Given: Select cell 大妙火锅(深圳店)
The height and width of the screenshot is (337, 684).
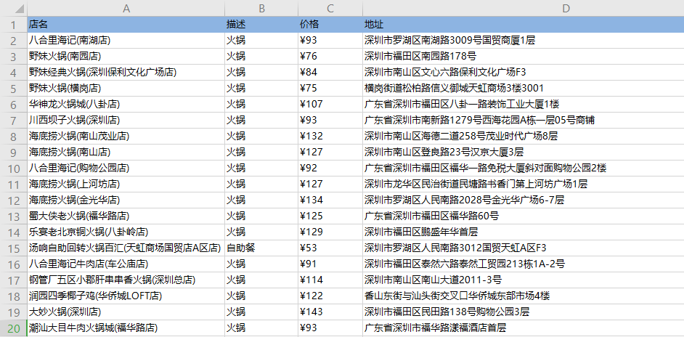Looking at the screenshot, I should point(126,312).
